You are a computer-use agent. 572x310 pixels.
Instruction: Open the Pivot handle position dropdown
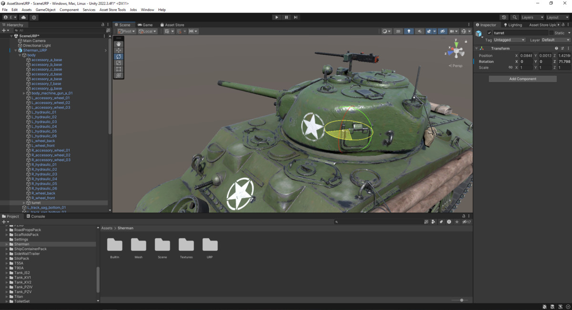127,31
